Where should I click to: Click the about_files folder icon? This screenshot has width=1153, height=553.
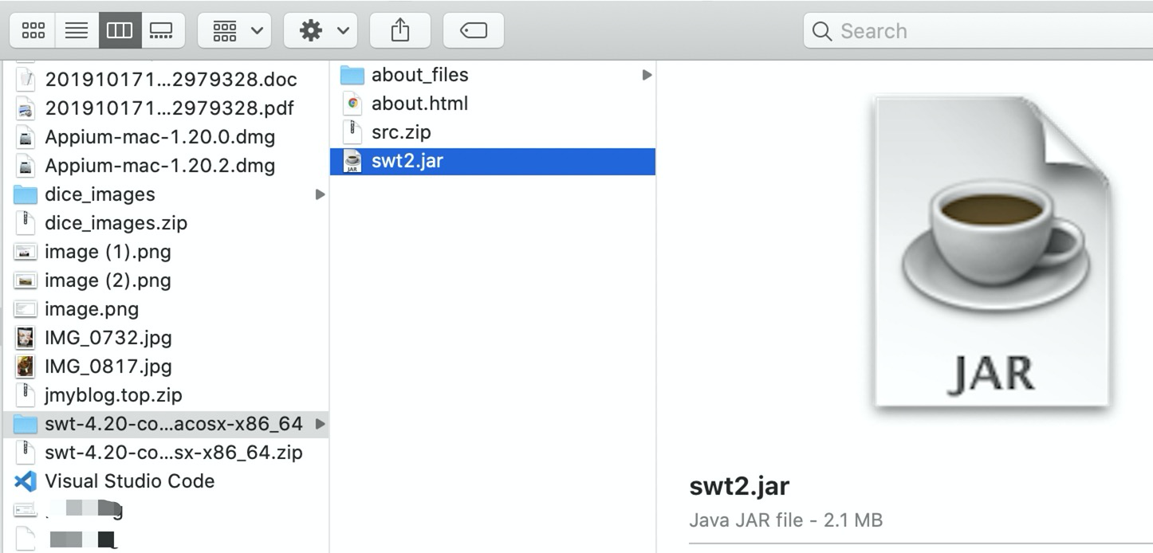[352, 76]
